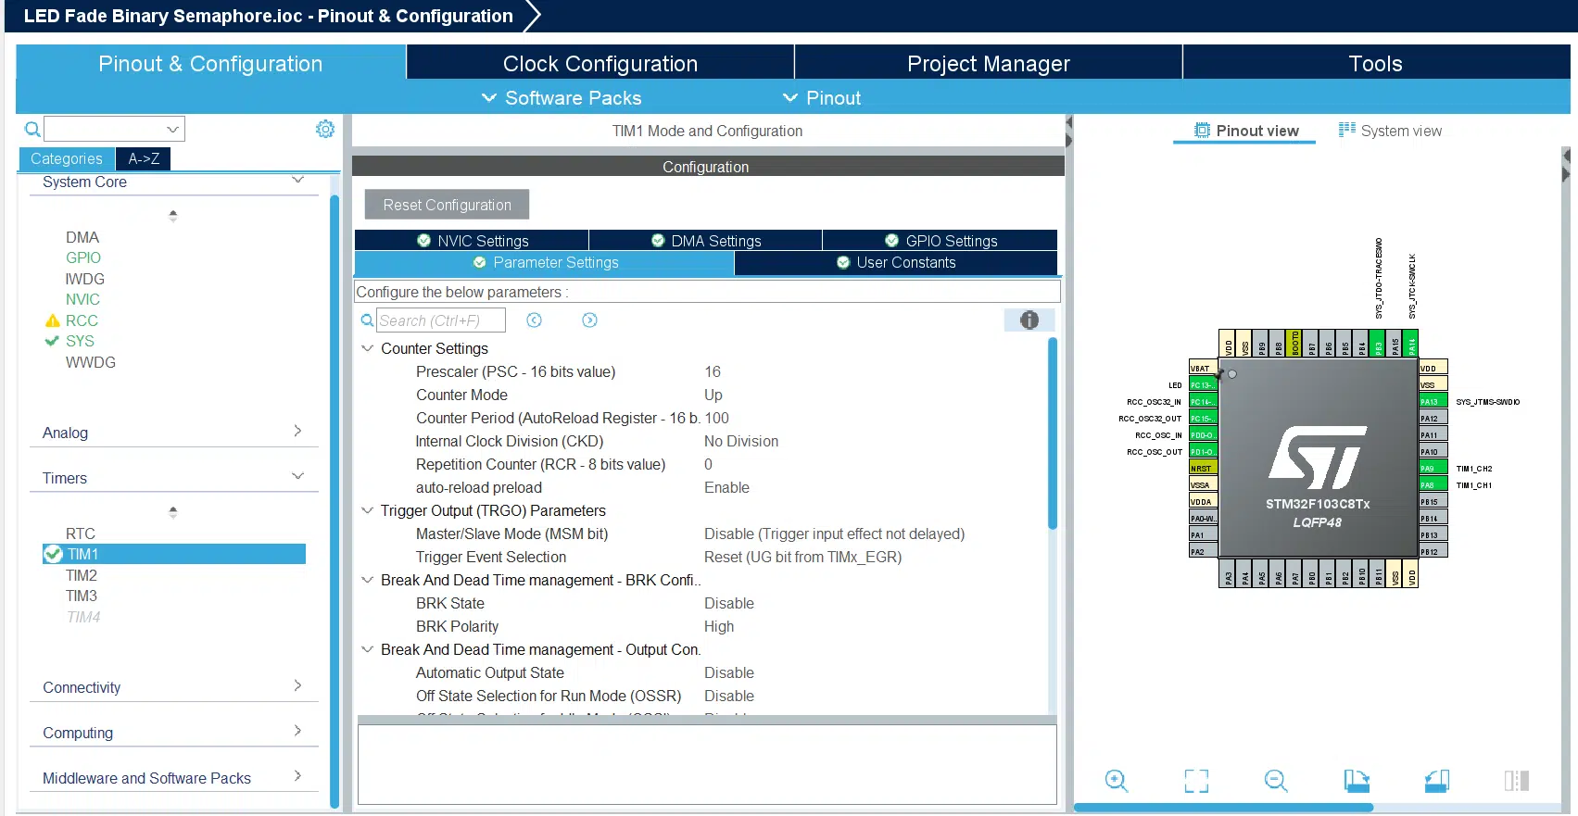Select pin PA8 with TIM1_CH1
1578x816 pixels.
coord(1433,485)
